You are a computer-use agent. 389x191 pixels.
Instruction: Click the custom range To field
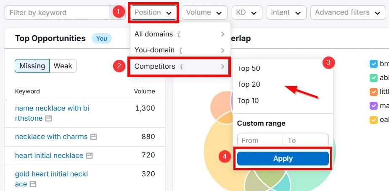pyautogui.click(x=306, y=140)
